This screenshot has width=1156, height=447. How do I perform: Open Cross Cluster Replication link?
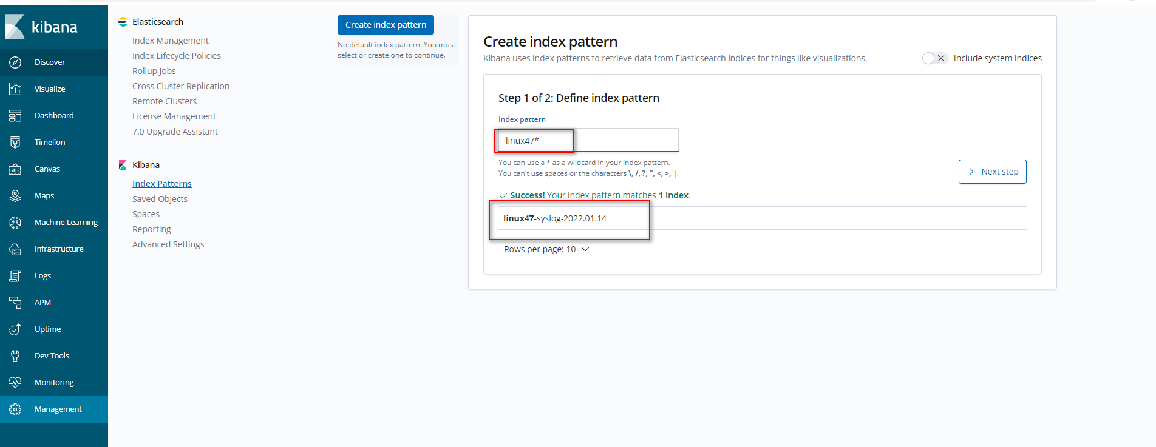[x=181, y=86]
